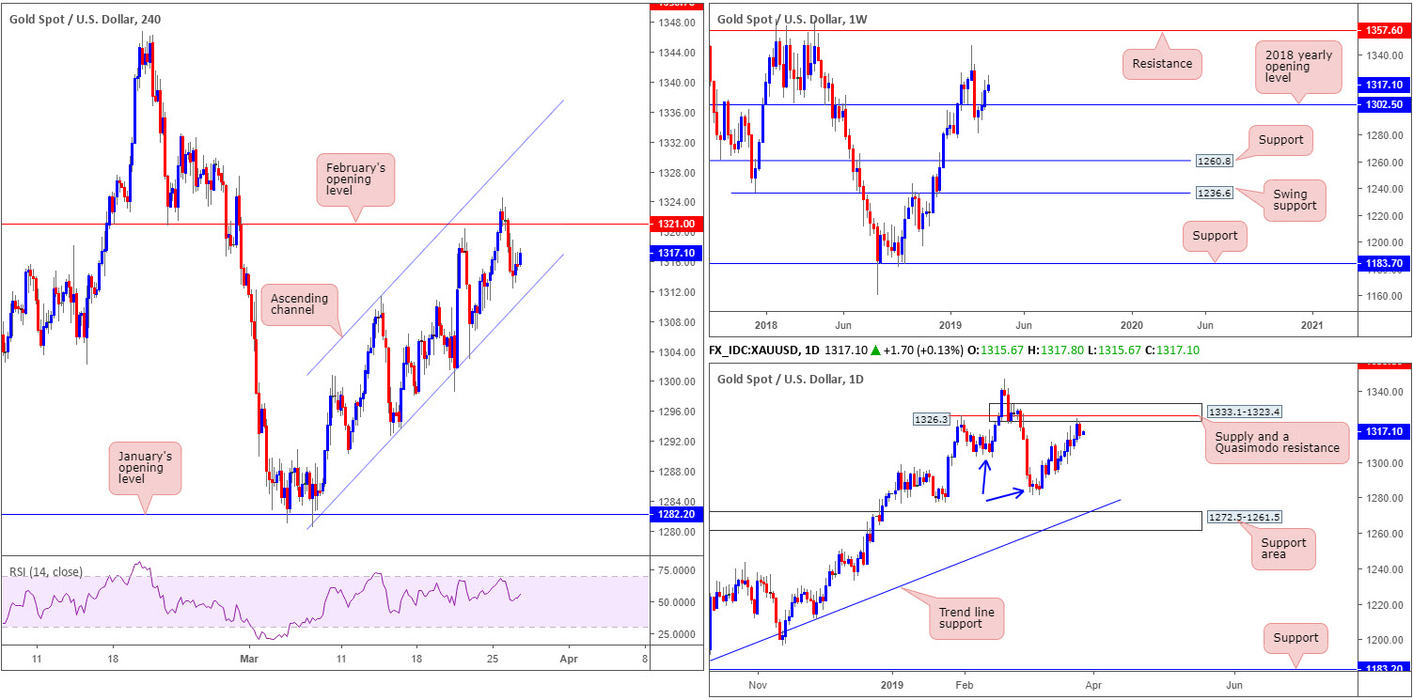Click the 1348.00 price on the 240 chart axis
Screen dimensions: 1413x700
tap(676, 23)
